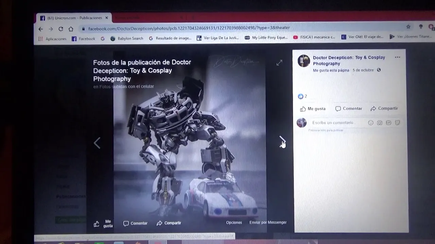
Task: Click the globe privacy icon beside the date
Action: [x=379, y=70]
